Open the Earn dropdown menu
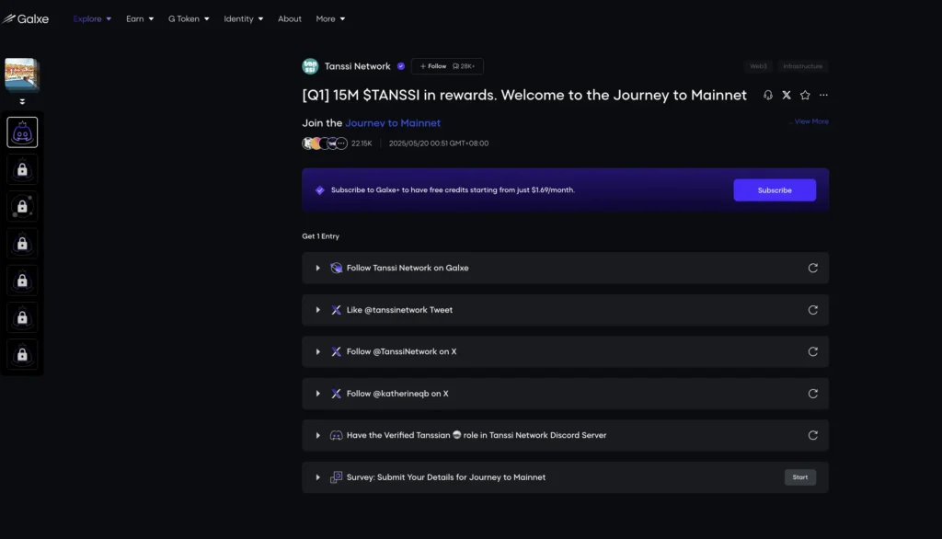The image size is (942, 539). (140, 18)
